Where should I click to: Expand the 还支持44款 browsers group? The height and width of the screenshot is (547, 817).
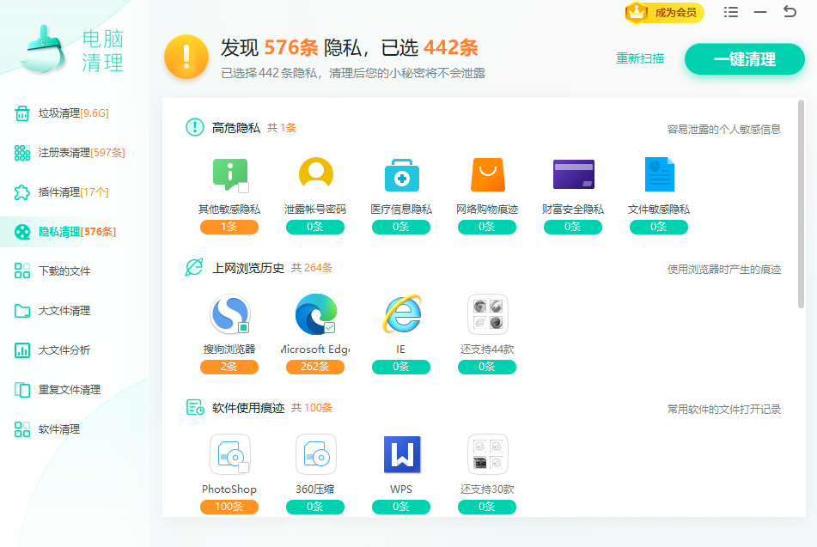pyautogui.click(x=487, y=314)
